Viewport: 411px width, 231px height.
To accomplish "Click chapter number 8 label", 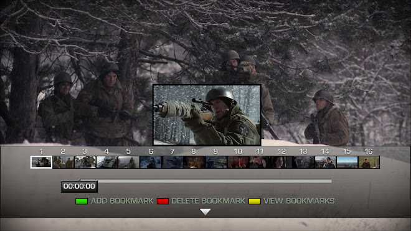I will (x=194, y=151).
